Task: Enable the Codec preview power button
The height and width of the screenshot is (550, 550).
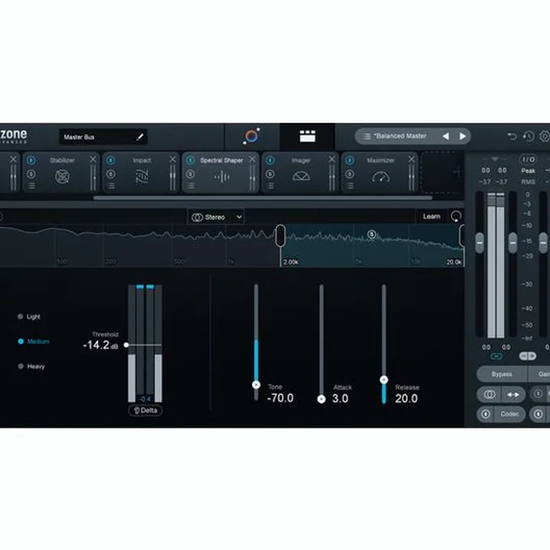Action: [x=486, y=414]
